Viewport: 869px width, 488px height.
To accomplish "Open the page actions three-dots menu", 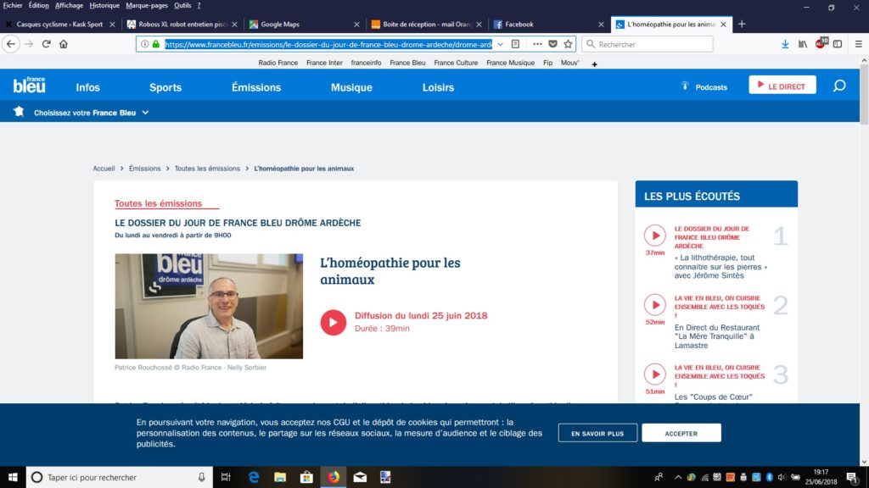I will point(537,44).
